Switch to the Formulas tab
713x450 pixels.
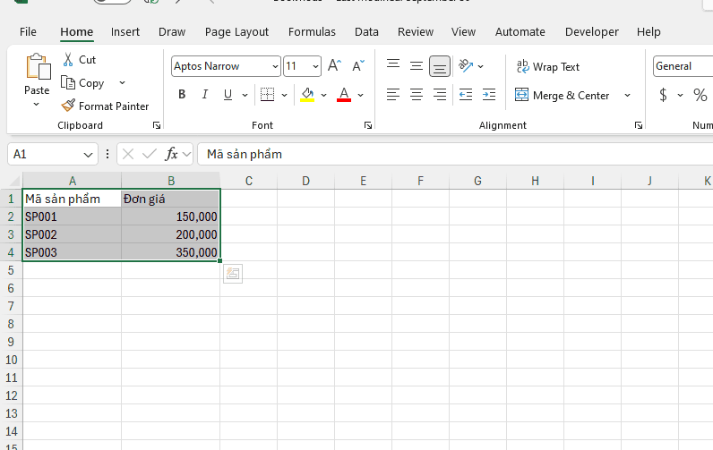point(312,32)
